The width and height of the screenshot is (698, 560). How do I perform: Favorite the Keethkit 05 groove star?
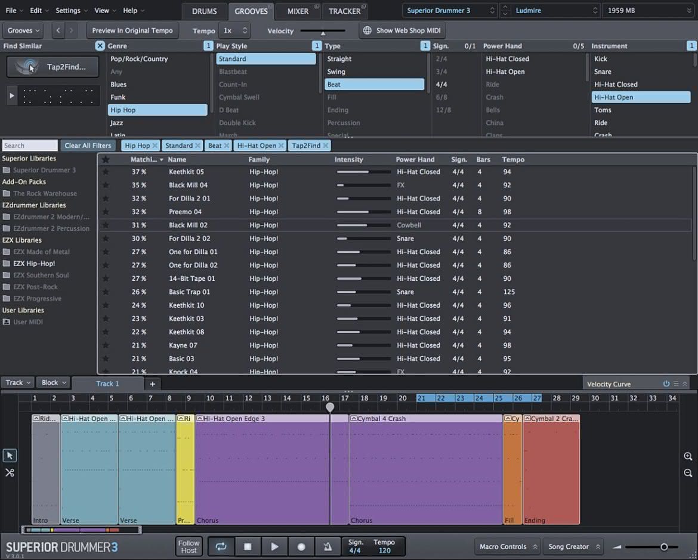106,172
